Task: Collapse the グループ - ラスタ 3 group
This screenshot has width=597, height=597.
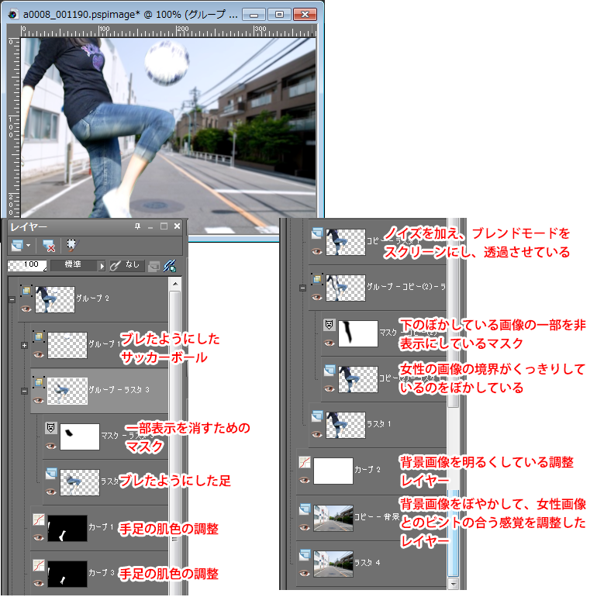Action: point(24,391)
